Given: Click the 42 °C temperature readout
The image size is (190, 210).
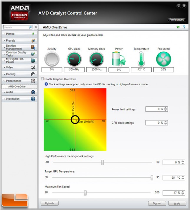Looking at the screenshot, I should click(x=141, y=70).
